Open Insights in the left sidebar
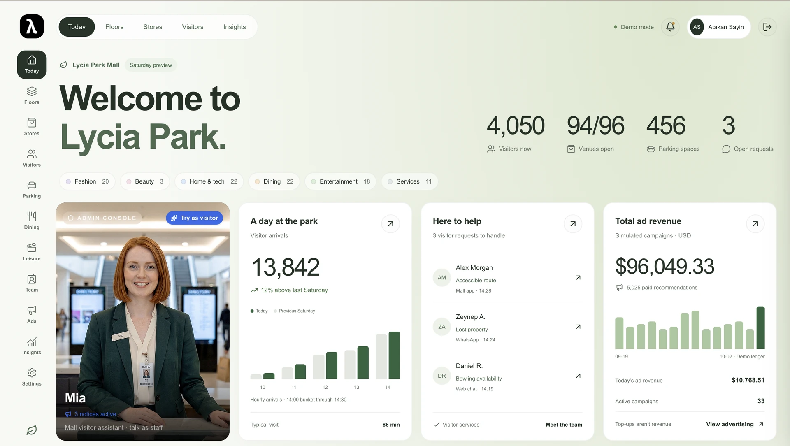This screenshot has height=446, width=790. 32,346
